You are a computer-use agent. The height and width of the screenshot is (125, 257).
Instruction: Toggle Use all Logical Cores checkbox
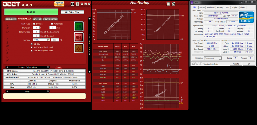click(x=32, y=50)
